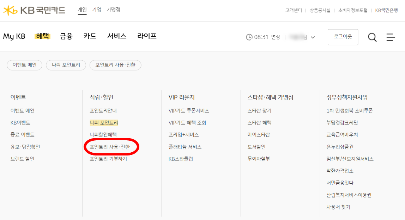This screenshot has width=405, height=220.
Task: Open the 혜택 menu
Action: point(42,36)
